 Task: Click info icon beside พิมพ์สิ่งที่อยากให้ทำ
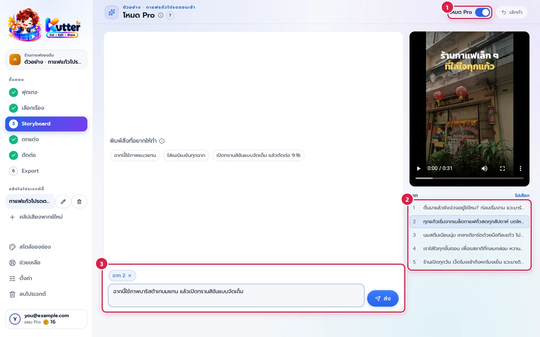[x=162, y=141]
